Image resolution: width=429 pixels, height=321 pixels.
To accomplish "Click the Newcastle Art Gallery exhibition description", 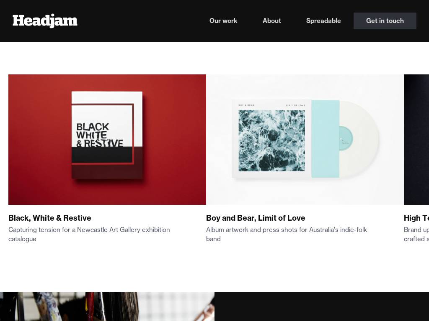I will [x=89, y=234].
